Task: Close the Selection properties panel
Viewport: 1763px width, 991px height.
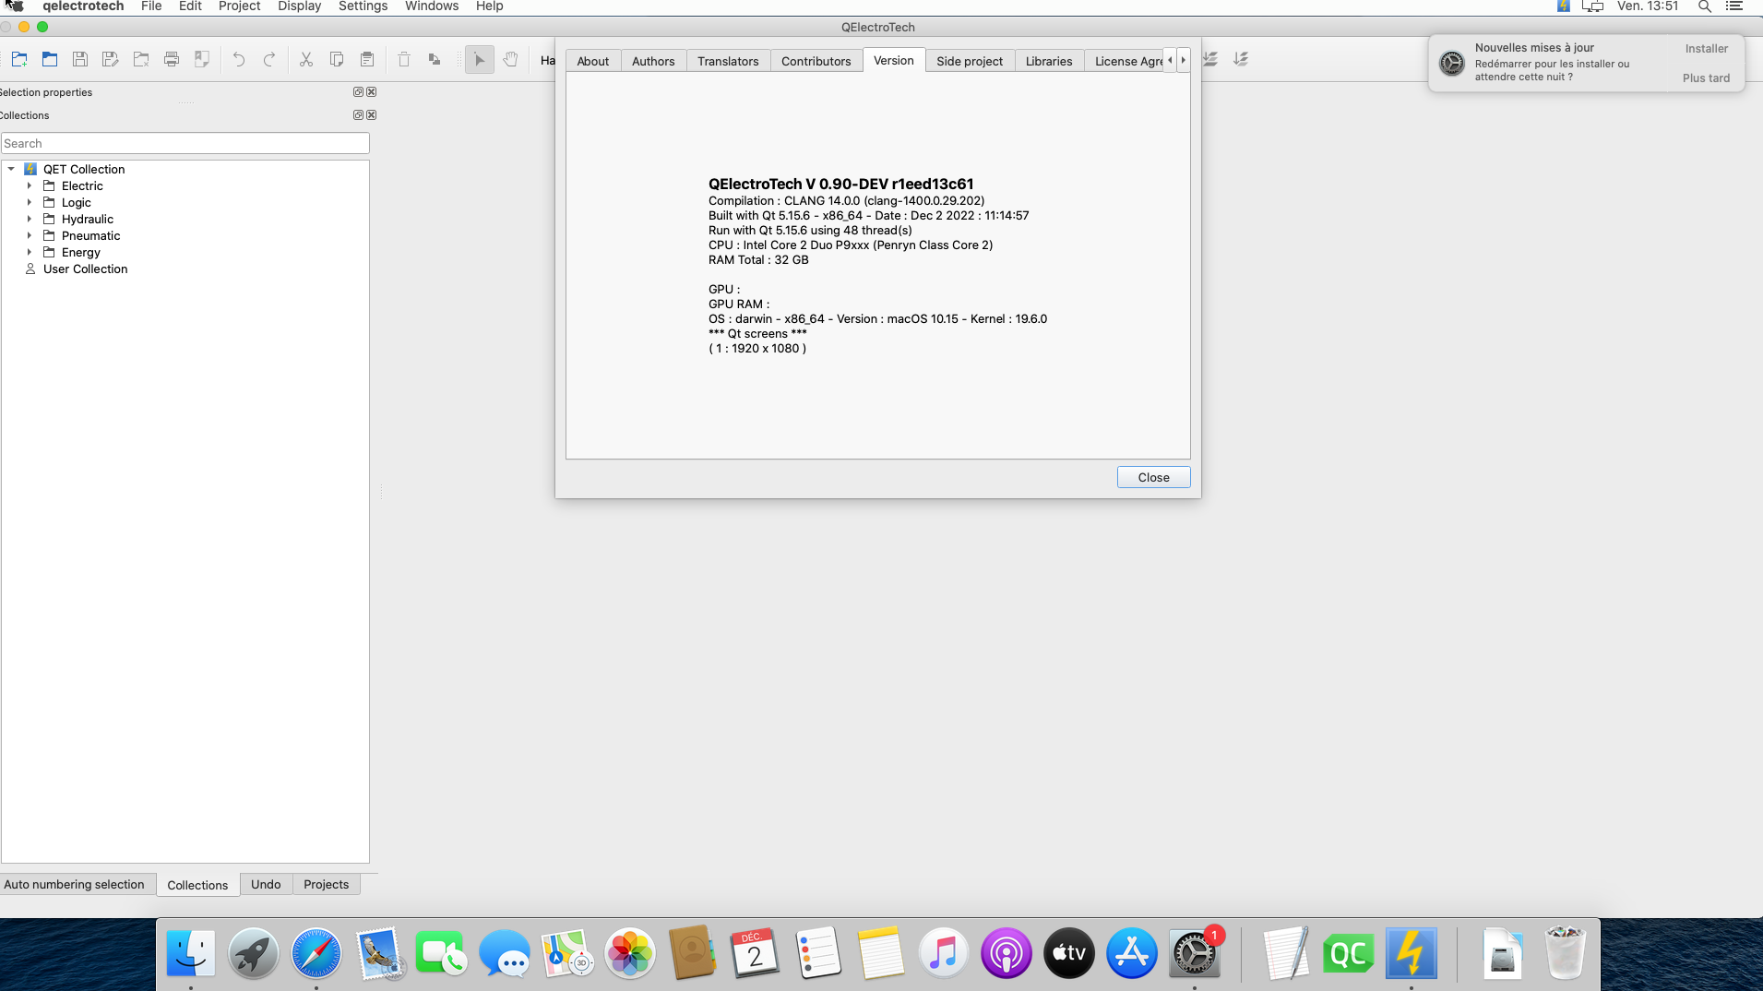Action: (x=371, y=92)
